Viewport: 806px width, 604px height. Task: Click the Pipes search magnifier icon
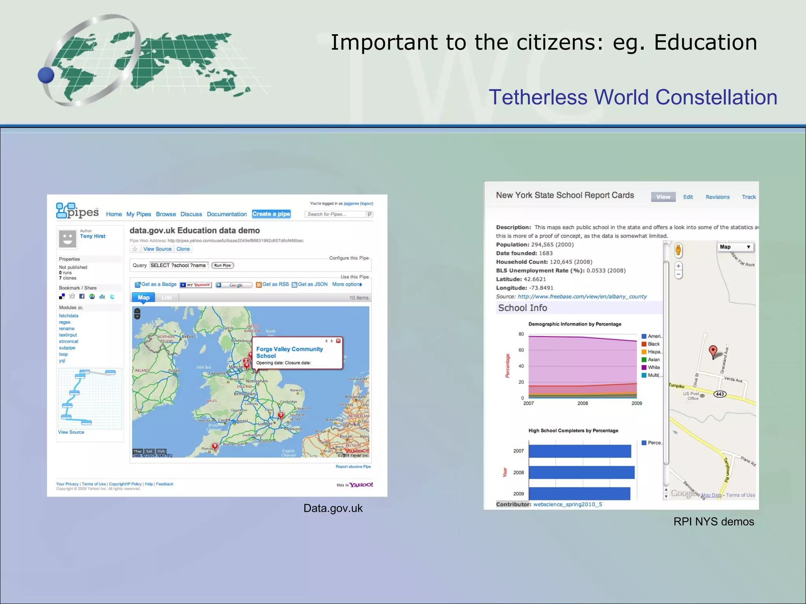(369, 214)
